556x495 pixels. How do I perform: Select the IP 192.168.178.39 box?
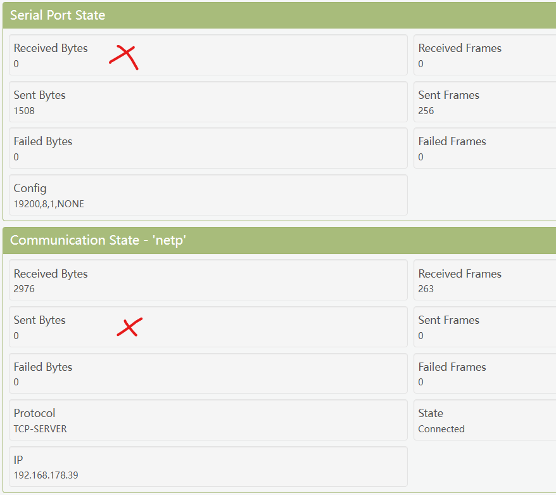[208, 466]
